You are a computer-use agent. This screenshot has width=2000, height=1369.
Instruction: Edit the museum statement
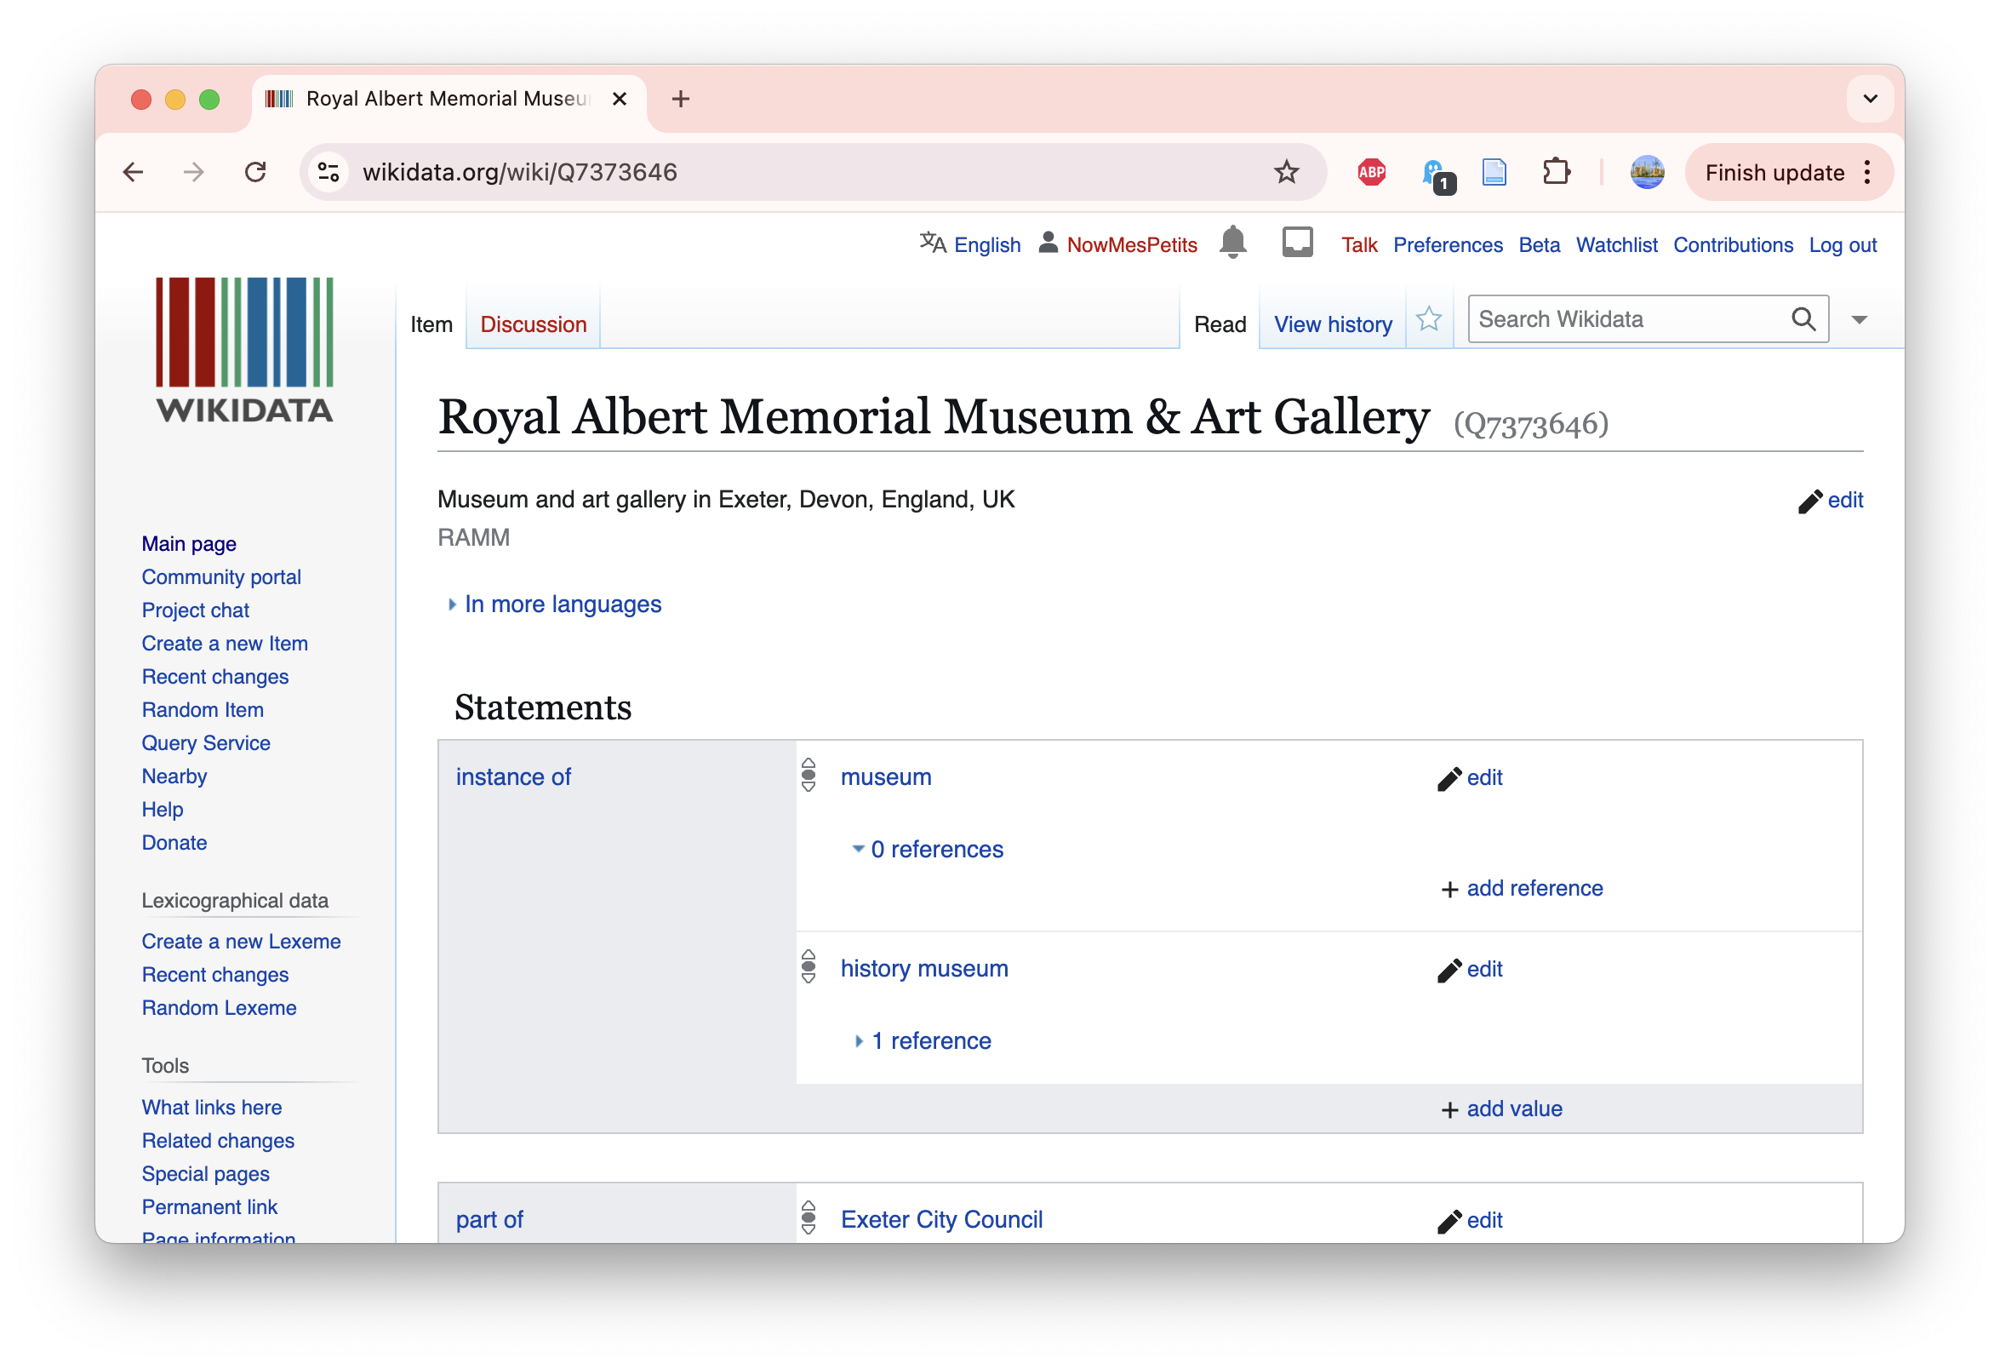[x=1469, y=778]
